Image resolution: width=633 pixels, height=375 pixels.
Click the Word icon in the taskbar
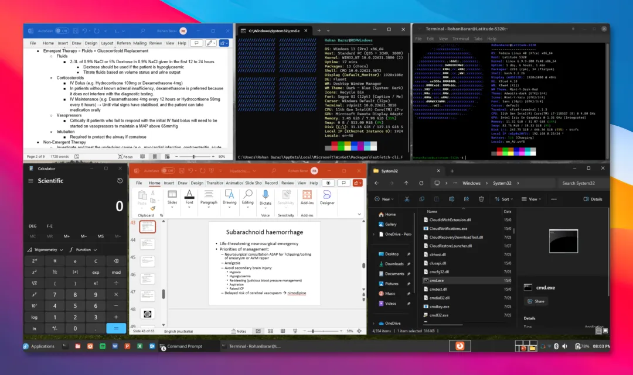[x=115, y=346]
